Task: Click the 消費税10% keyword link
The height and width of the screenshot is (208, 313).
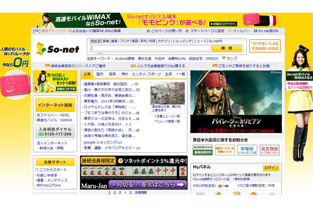Action: coord(177,59)
